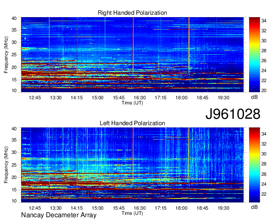Image resolution: width=271 pixels, height=220 pixels.
Task: Click the 28 value on lower color bar
Action: coord(264,164)
